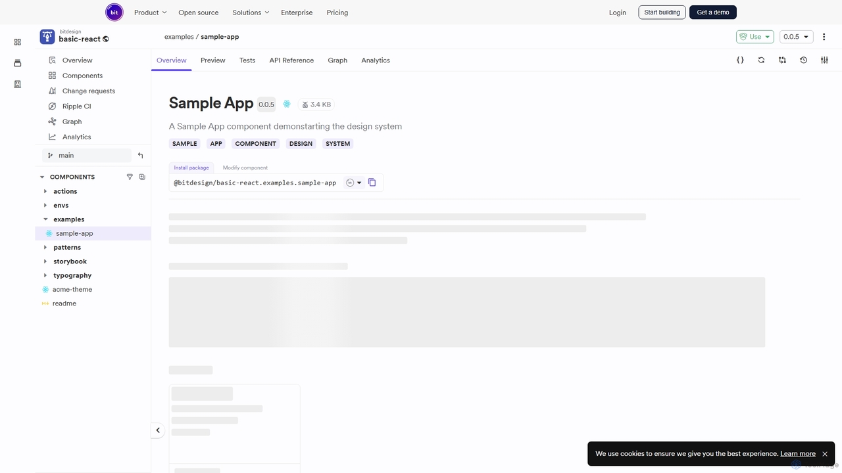Select the Overview tab in the component tabs
The width and height of the screenshot is (842, 473).
tap(172, 60)
